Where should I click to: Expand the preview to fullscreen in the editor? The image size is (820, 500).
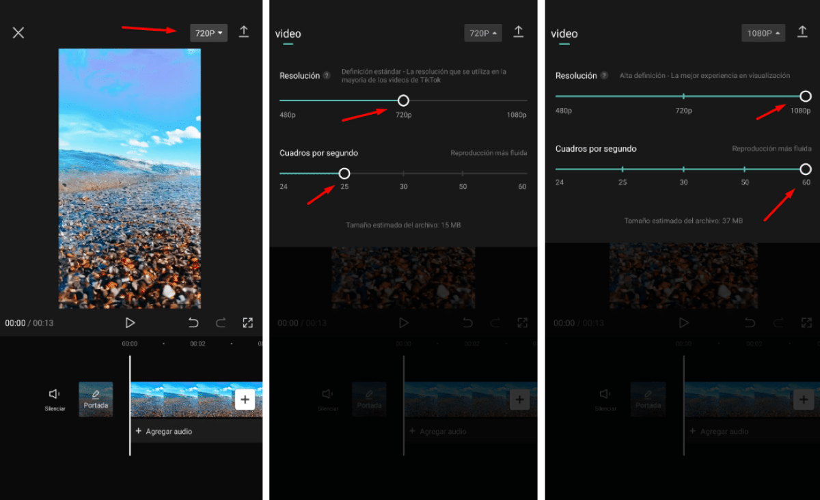(248, 322)
